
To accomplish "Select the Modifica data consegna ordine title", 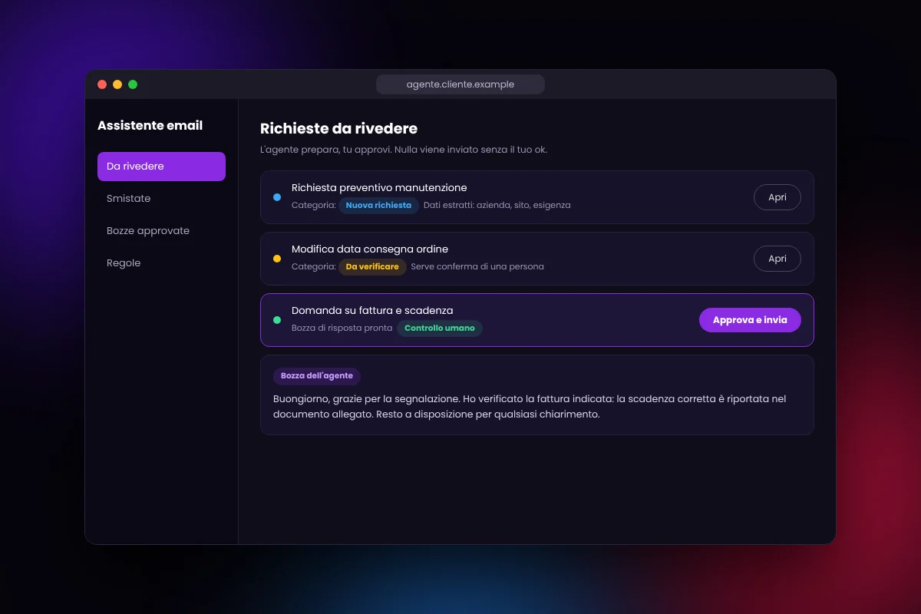I will pos(370,249).
